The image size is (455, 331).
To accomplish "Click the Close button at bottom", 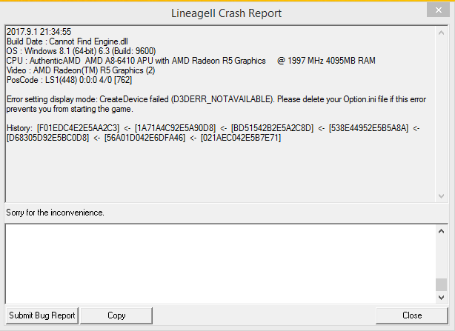I will 412,315.
